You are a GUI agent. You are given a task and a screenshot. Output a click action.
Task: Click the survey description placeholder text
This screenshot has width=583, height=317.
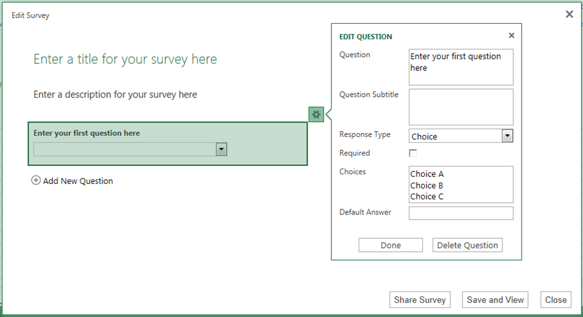click(115, 95)
